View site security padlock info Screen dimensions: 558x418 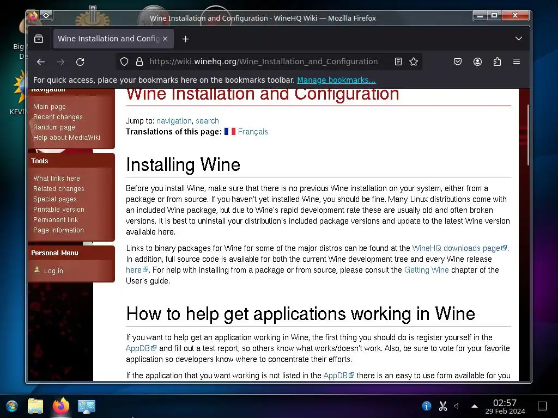pos(139,62)
